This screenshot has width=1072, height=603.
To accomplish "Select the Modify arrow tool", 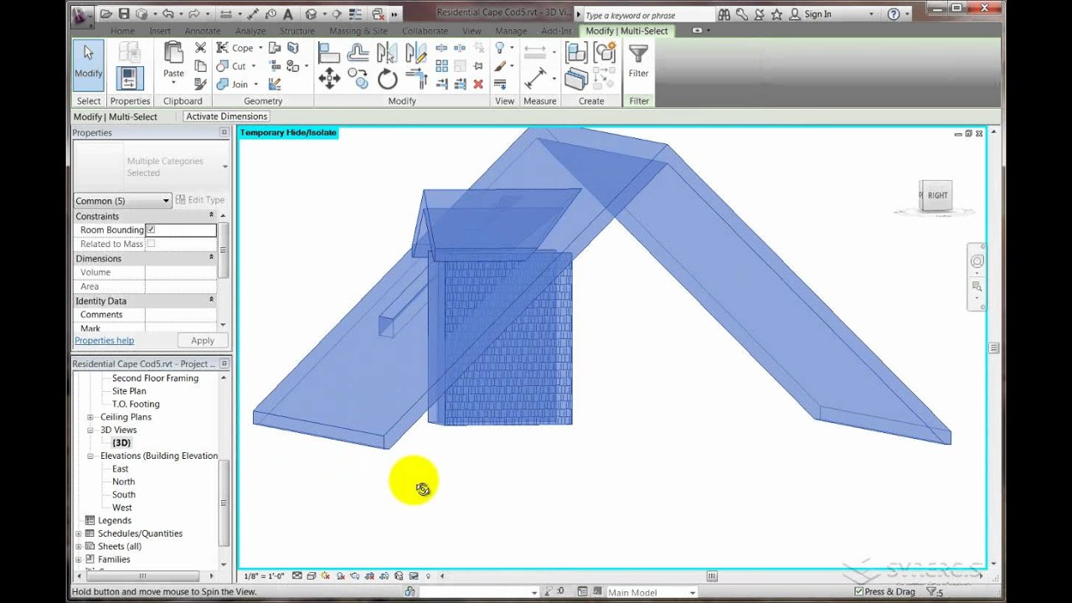I will pos(88,63).
